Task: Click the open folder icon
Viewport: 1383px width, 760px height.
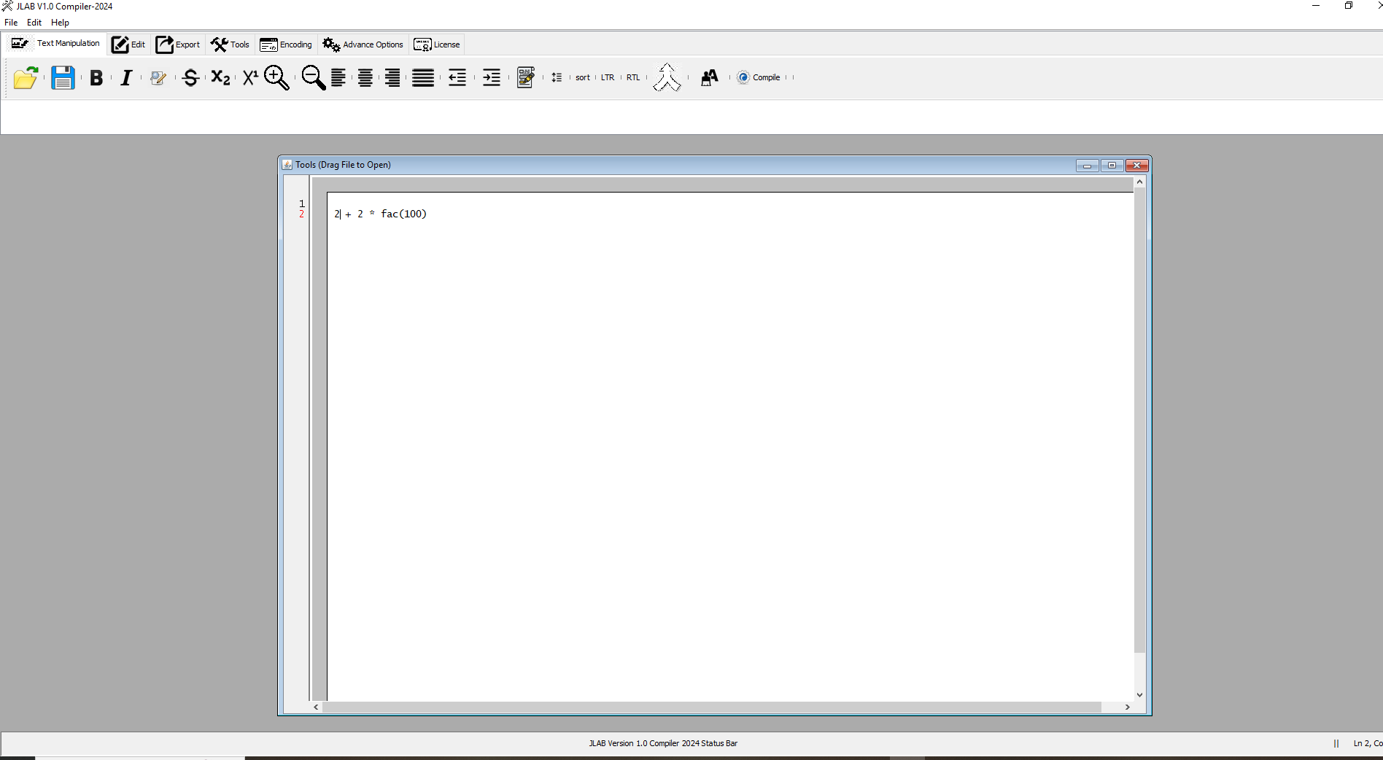Action: (26, 78)
